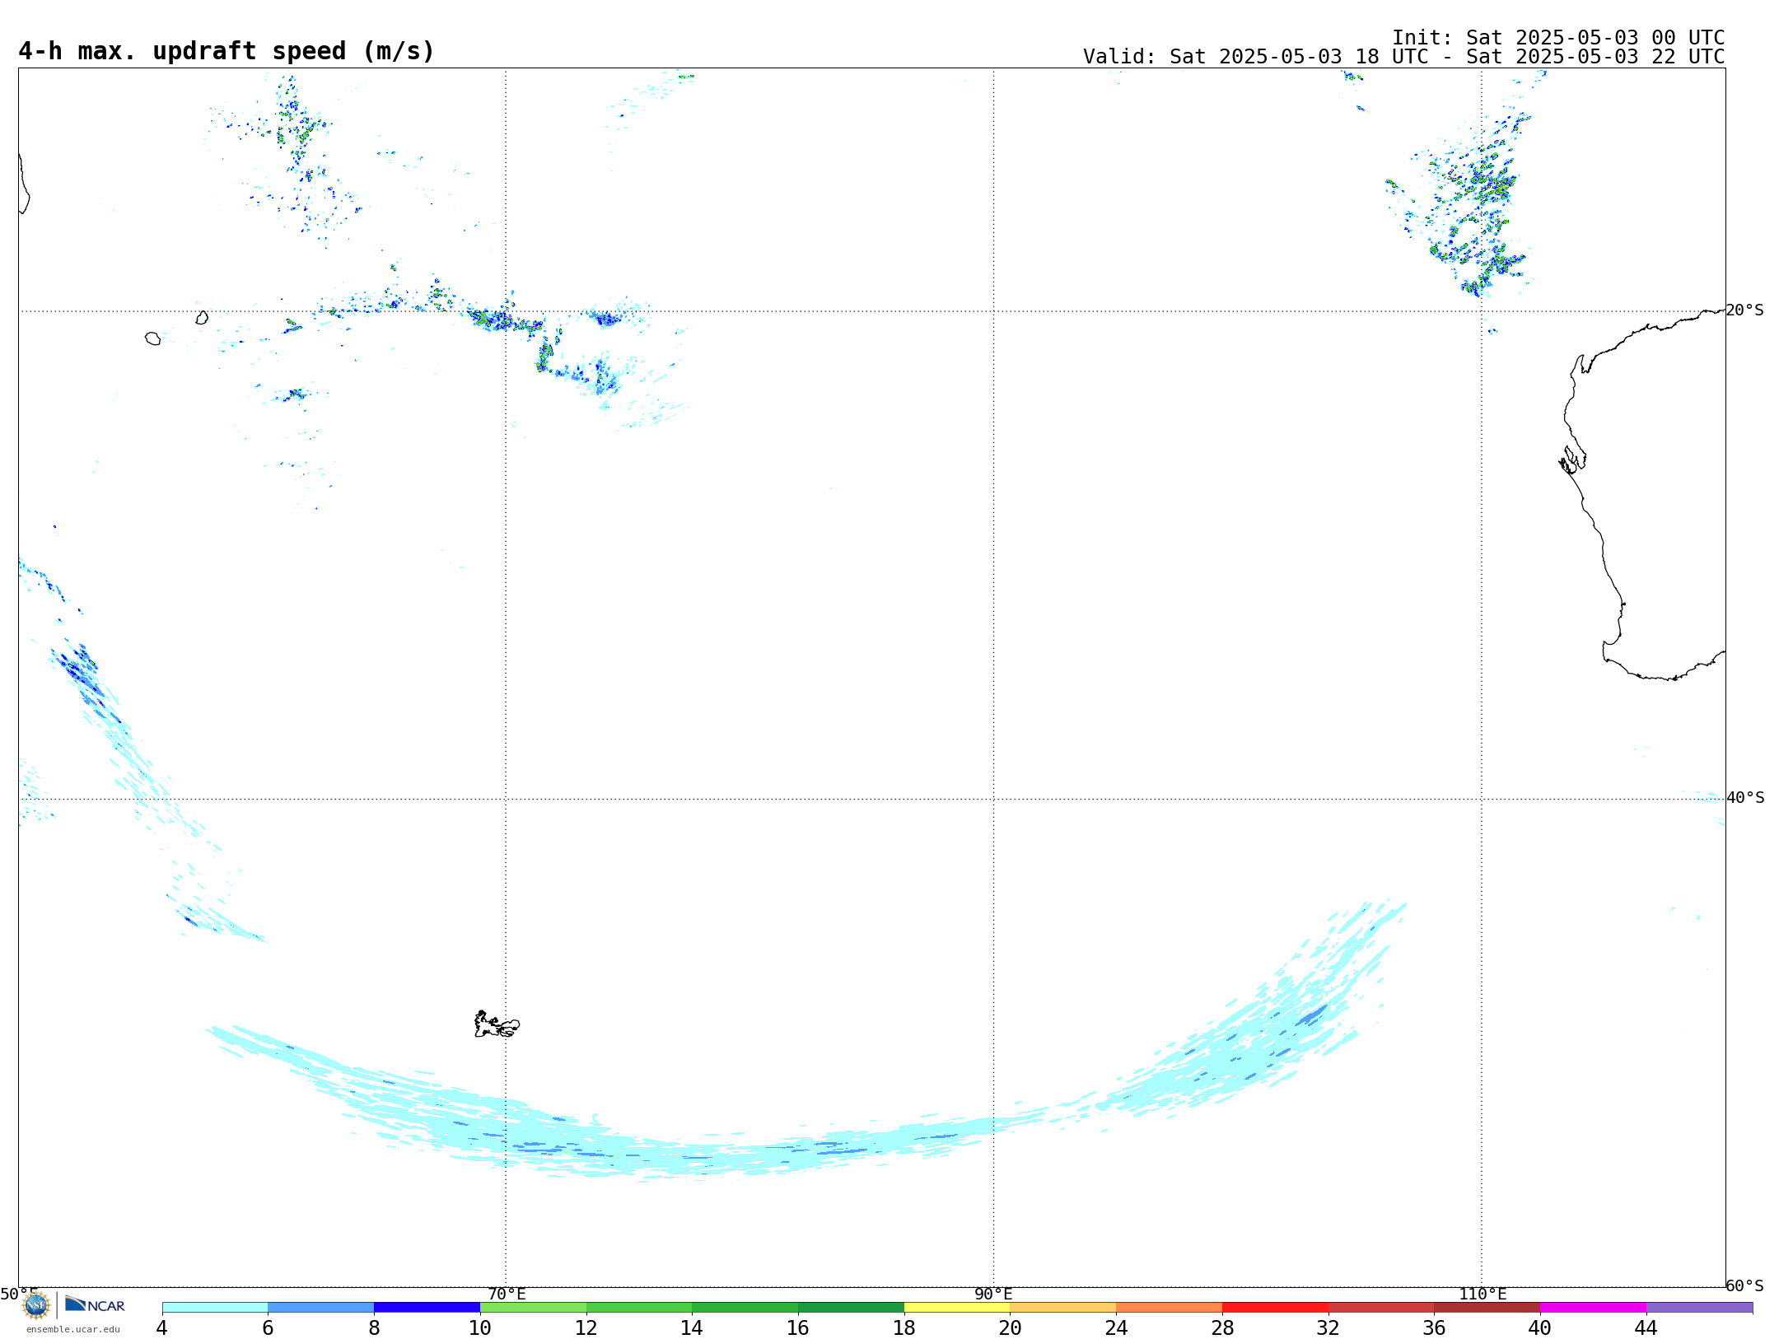Click the 90°E longitude label
This screenshot has width=1779, height=1339.
993,1294
